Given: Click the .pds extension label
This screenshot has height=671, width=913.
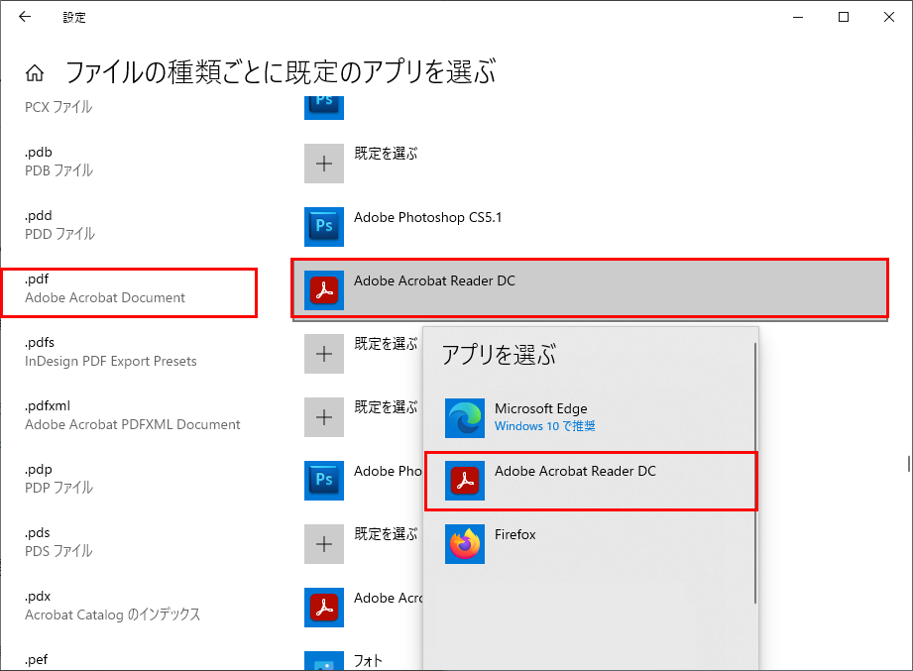Looking at the screenshot, I should click(38, 533).
